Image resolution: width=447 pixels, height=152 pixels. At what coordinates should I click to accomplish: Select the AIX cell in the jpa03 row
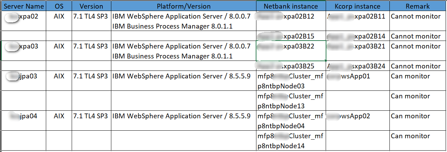(x=59, y=81)
